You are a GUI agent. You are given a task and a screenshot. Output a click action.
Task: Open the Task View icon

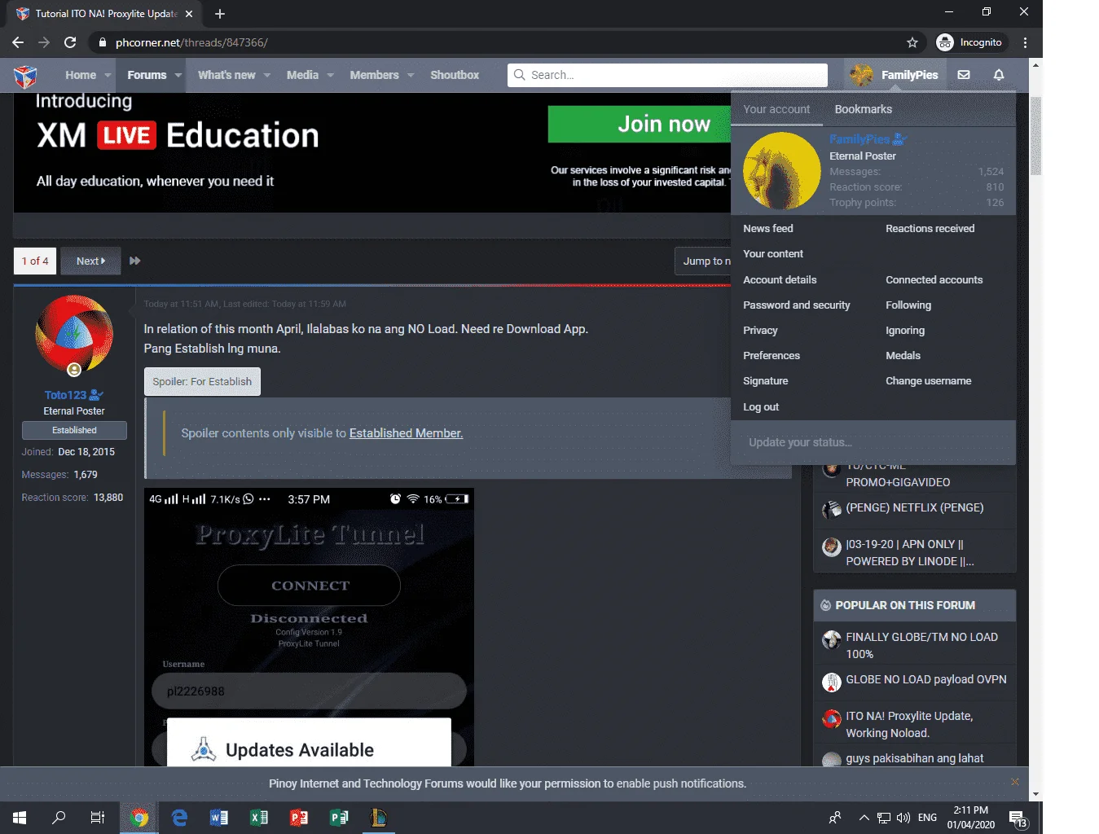[x=98, y=818]
